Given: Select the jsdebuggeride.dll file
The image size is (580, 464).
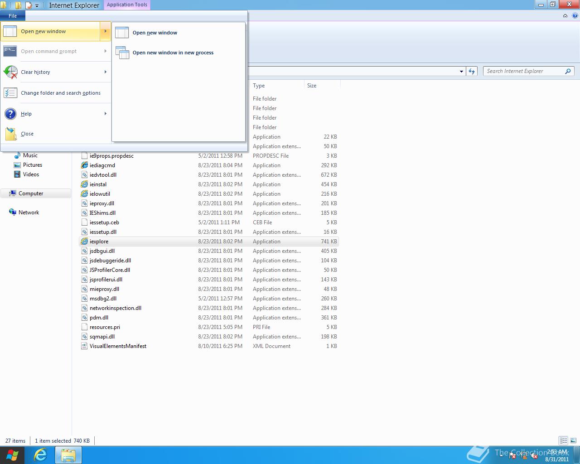Looking at the screenshot, I should (209, 261).
